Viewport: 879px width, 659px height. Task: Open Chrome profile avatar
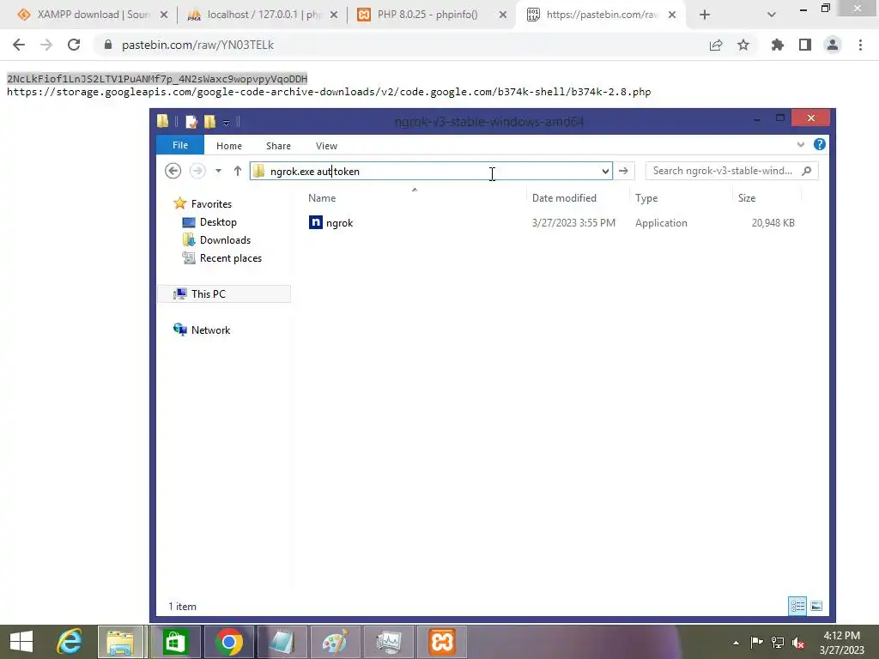[x=833, y=45]
